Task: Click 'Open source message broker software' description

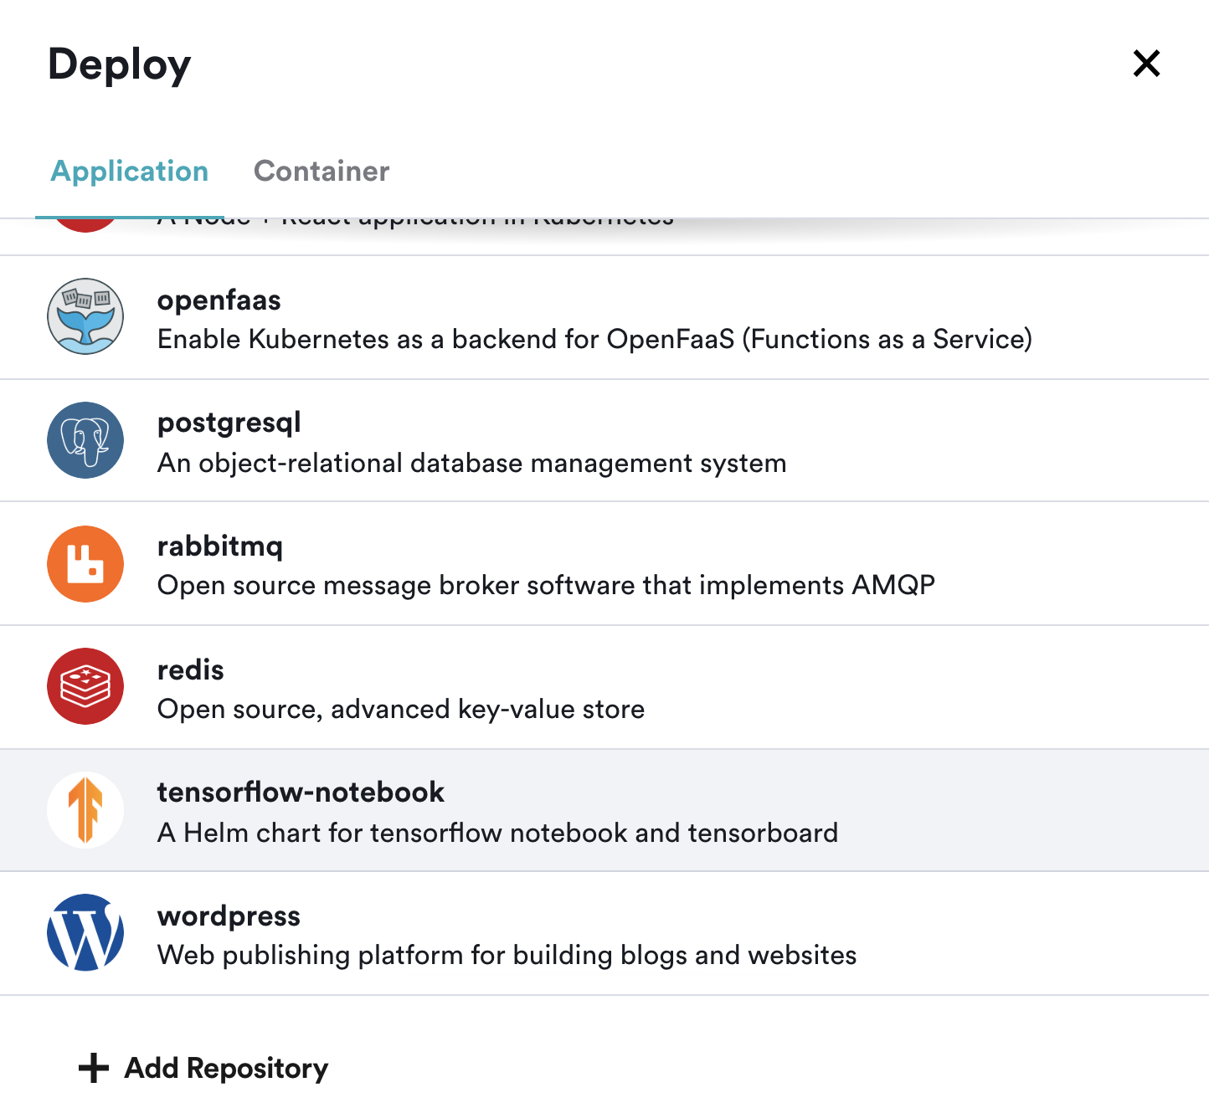Action: pos(546,585)
